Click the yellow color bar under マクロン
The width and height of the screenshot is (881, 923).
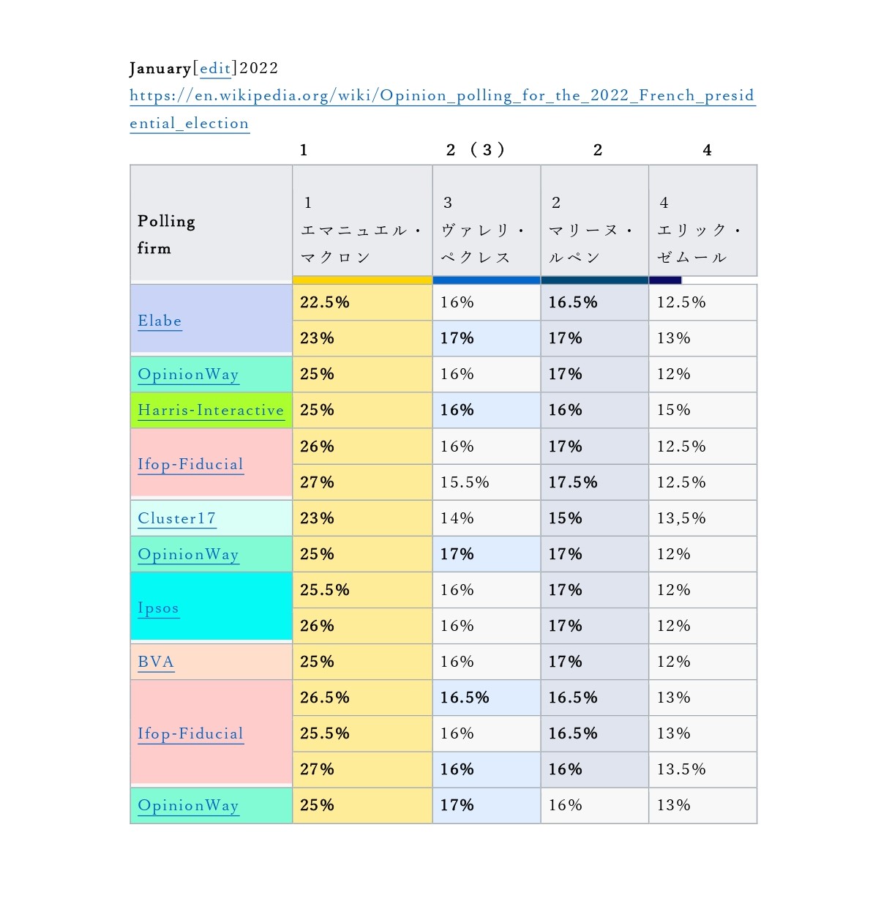click(362, 280)
